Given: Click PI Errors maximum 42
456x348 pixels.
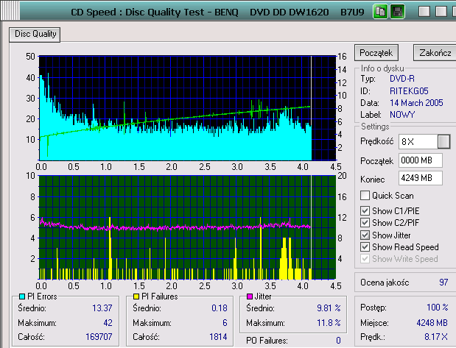Looking at the screenshot, I should point(108,323).
